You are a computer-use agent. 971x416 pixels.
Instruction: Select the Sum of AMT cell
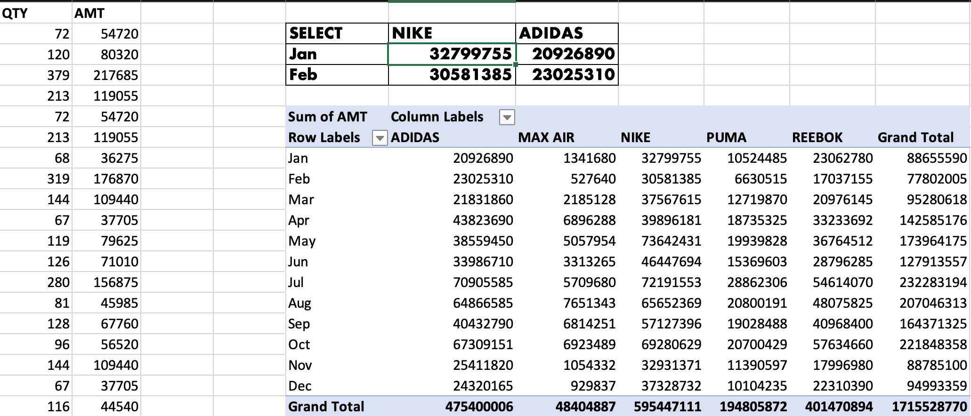coord(337,117)
